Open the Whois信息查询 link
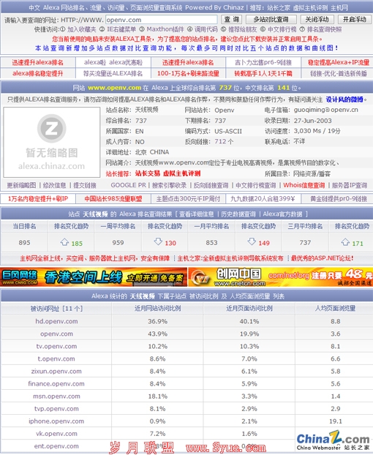 304,185
